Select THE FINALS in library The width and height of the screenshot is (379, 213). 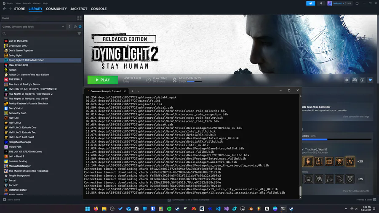coord(16,79)
